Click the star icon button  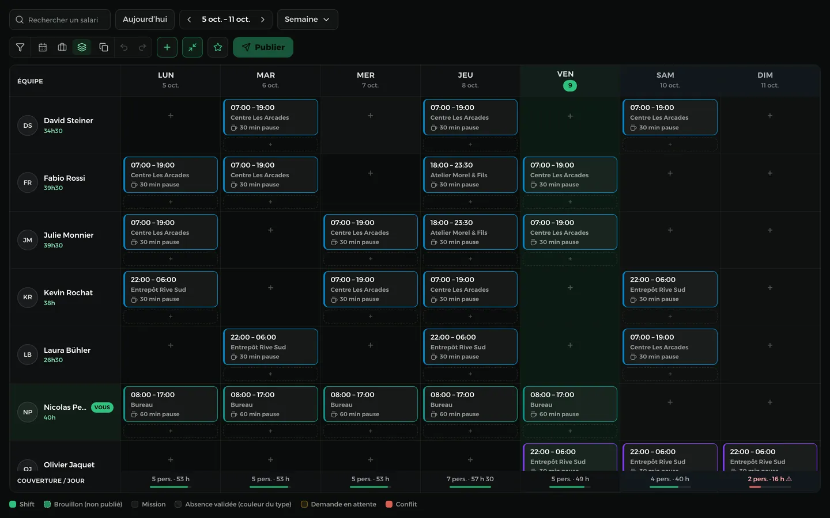[218, 47]
